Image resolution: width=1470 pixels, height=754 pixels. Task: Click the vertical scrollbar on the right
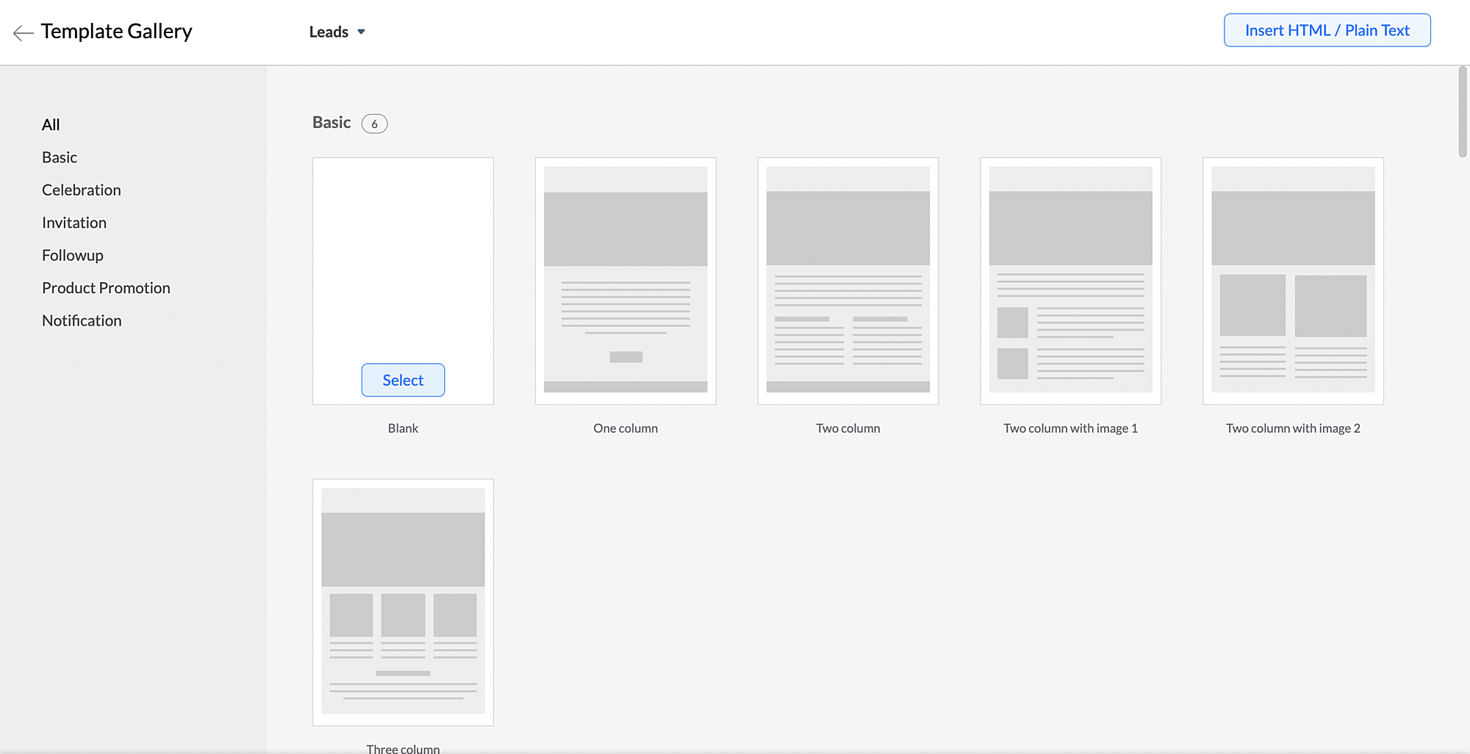(1463, 112)
